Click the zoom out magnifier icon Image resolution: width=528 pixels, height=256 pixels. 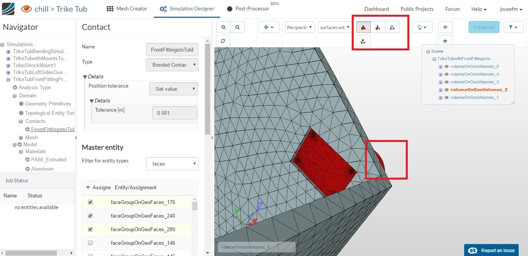tap(237, 27)
